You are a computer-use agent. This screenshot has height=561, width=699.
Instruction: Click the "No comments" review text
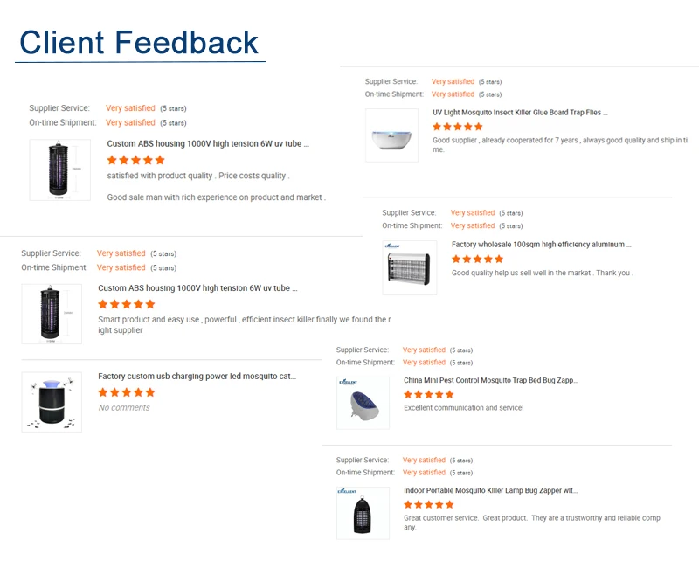(x=124, y=408)
